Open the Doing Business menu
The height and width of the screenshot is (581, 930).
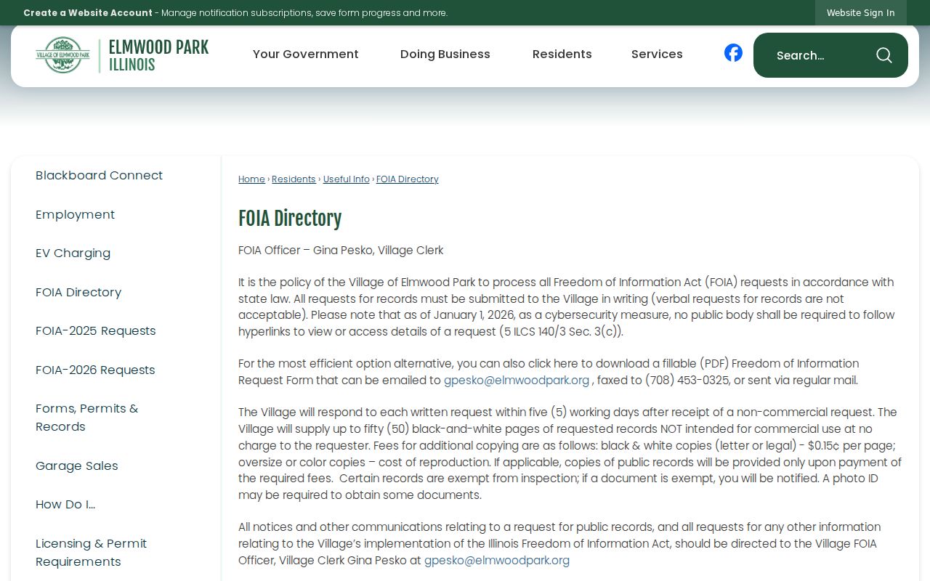[445, 54]
